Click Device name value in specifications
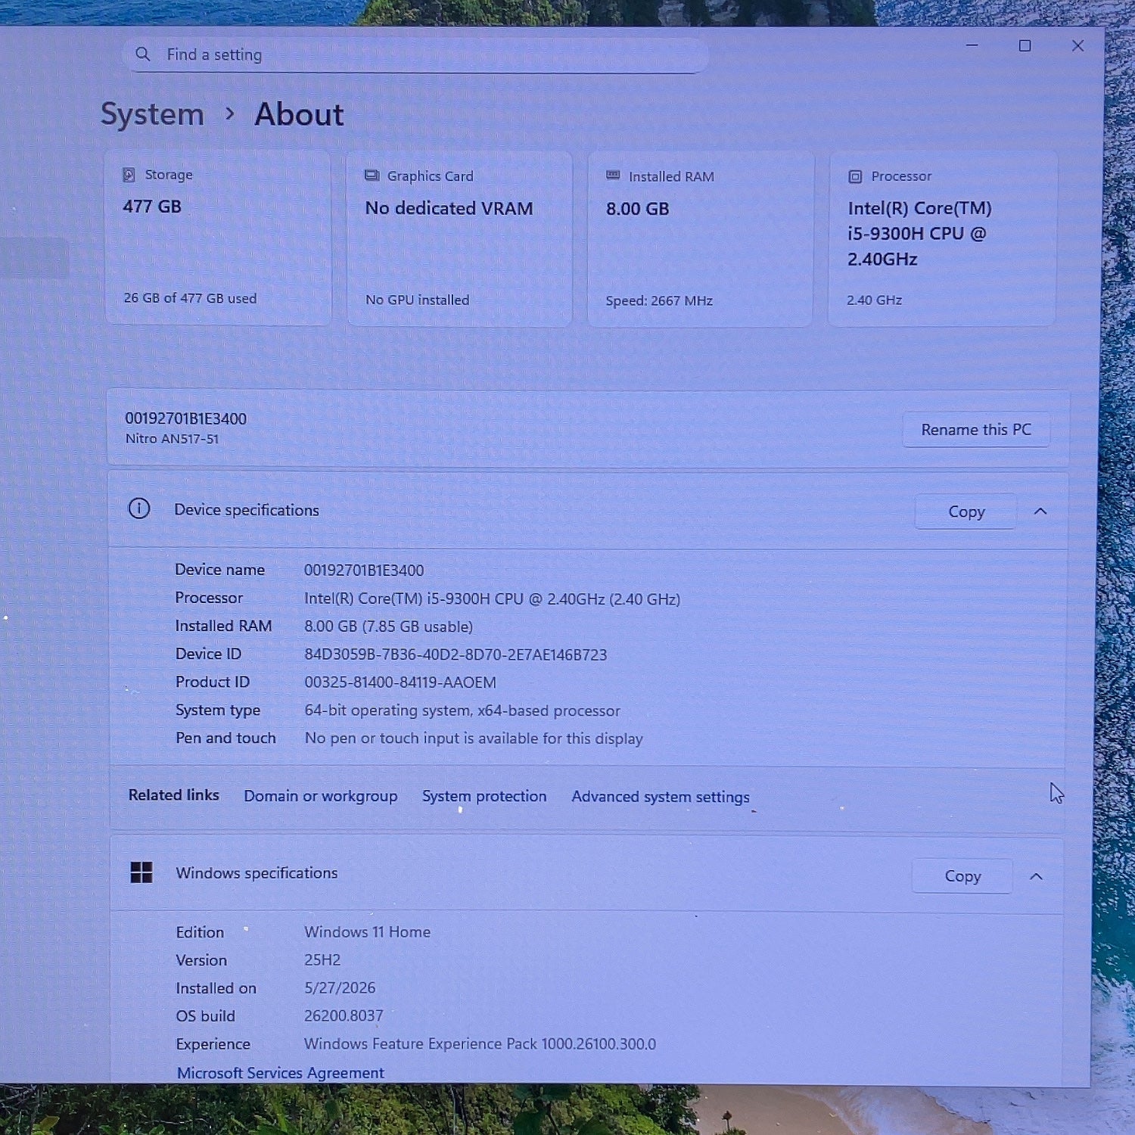Viewport: 1135px width, 1135px height. pos(364,571)
